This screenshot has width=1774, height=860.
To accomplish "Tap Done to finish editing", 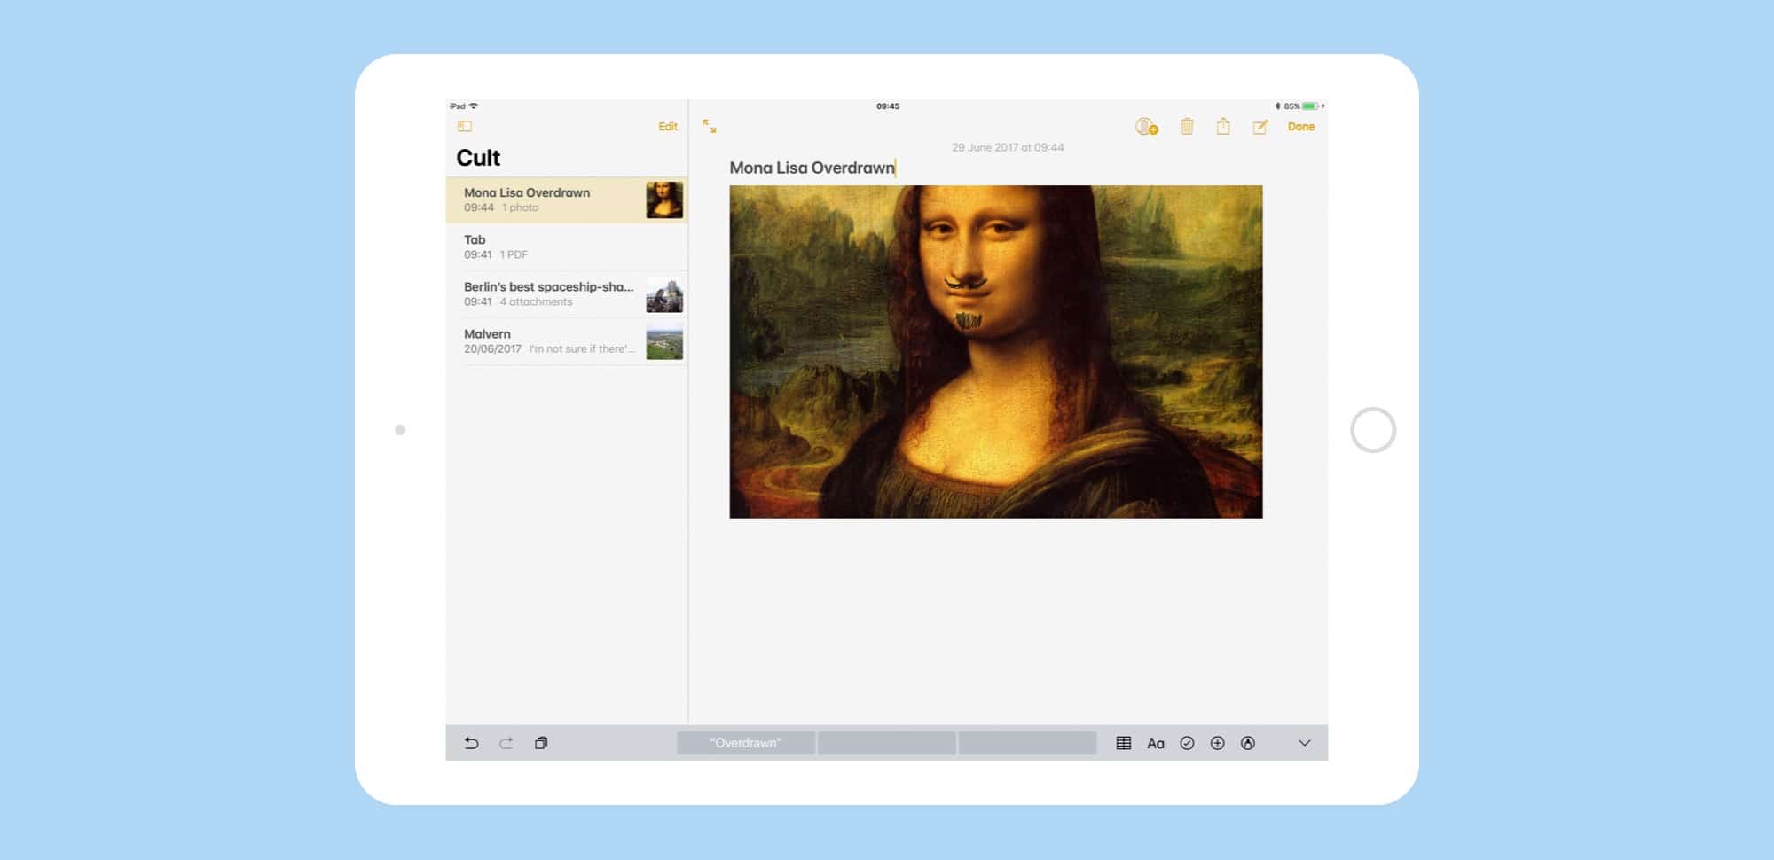I will pos(1301,127).
